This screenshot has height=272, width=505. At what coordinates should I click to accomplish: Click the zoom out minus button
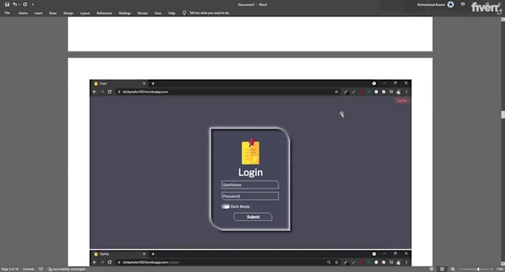[x=460, y=269]
